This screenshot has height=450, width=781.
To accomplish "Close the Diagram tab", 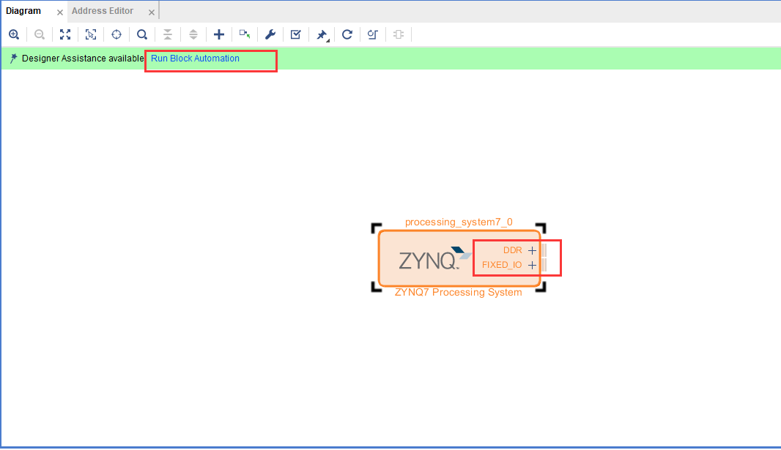I will click(60, 12).
